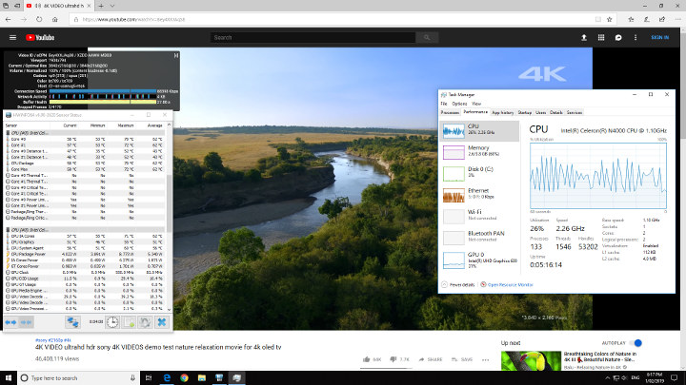The width and height of the screenshot is (686, 385).
Task: Click HWiNFO greyed double-arrow expand button
Action: (26, 322)
